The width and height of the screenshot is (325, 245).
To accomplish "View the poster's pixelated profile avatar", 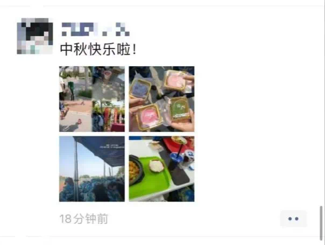I will 35,36.
